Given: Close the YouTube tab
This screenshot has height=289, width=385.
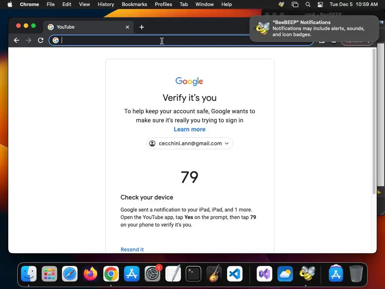Looking at the screenshot, I should pyautogui.click(x=127, y=27).
